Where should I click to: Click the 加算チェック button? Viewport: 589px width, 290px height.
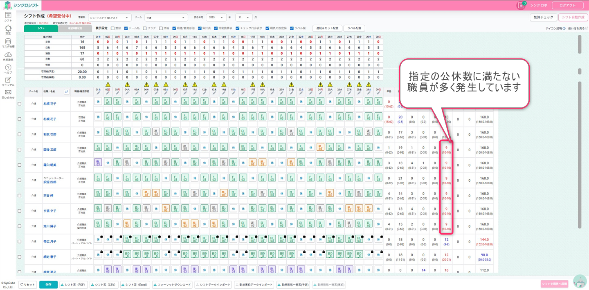pos(543,18)
